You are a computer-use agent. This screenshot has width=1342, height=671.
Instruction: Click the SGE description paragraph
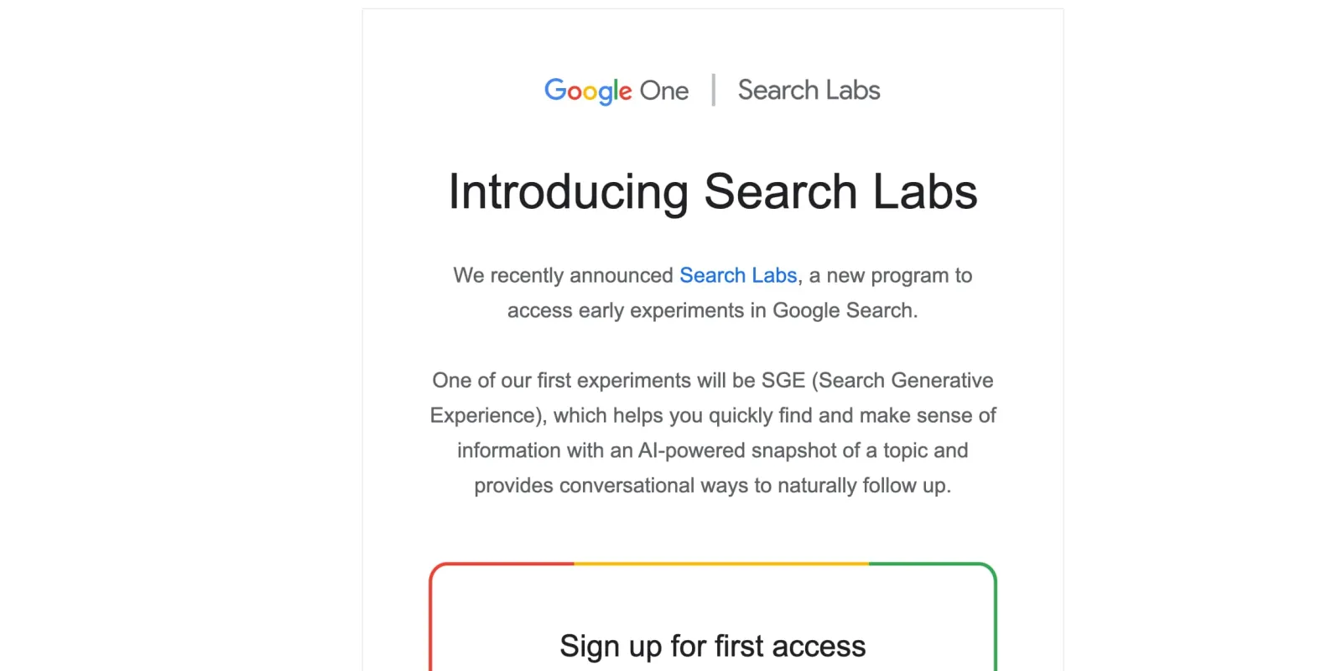coord(712,432)
